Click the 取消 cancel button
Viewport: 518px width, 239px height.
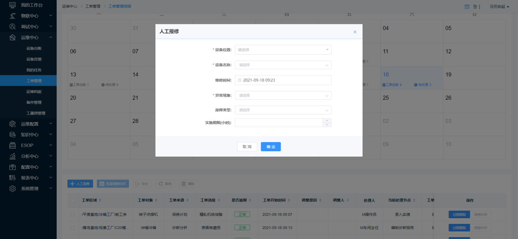point(247,147)
